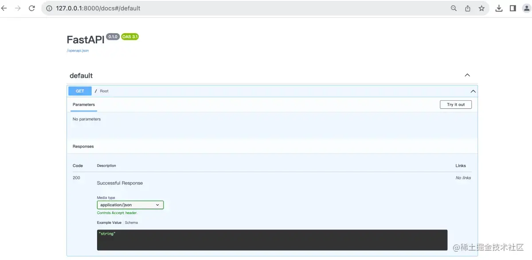This screenshot has height=260, width=532.
Task: Click the OAS 3.1 badge
Action: click(130, 37)
